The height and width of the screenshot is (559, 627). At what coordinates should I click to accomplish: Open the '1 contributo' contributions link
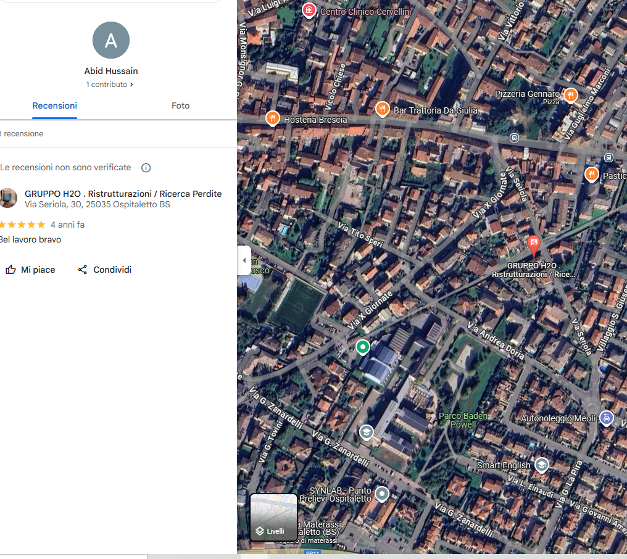[110, 85]
